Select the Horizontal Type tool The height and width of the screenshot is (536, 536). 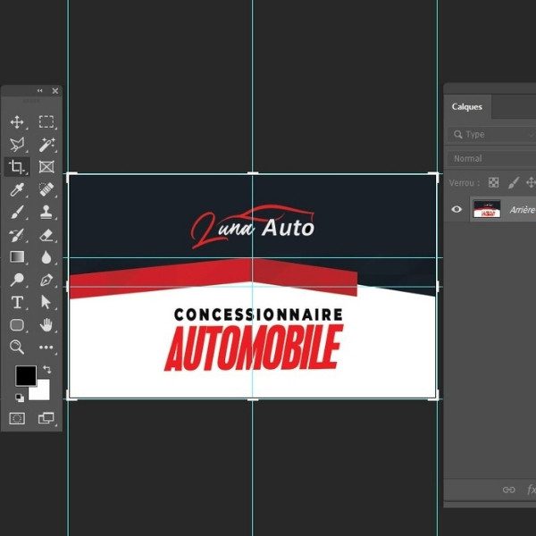pyautogui.click(x=17, y=303)
